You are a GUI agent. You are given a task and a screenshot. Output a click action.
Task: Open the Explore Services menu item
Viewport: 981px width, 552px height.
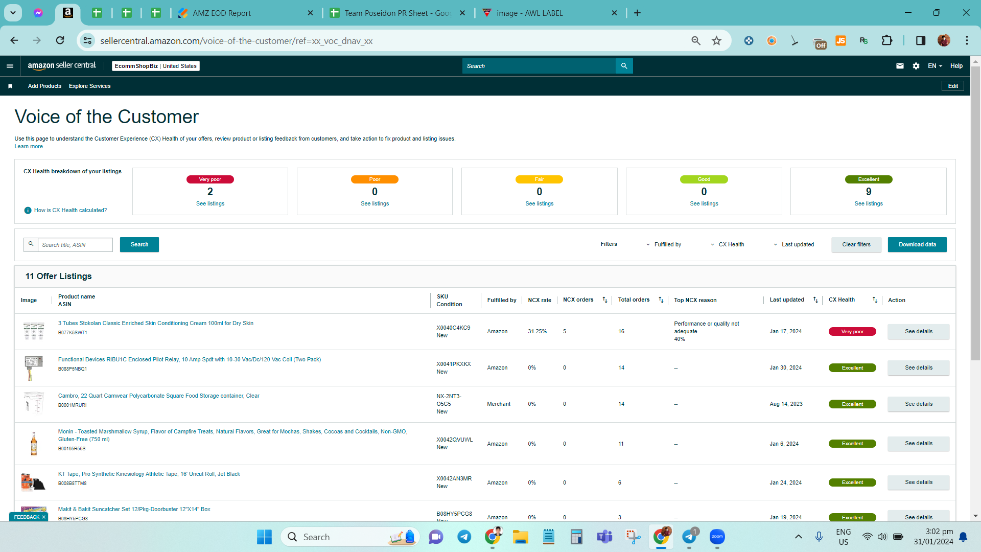tap(89, 86)
